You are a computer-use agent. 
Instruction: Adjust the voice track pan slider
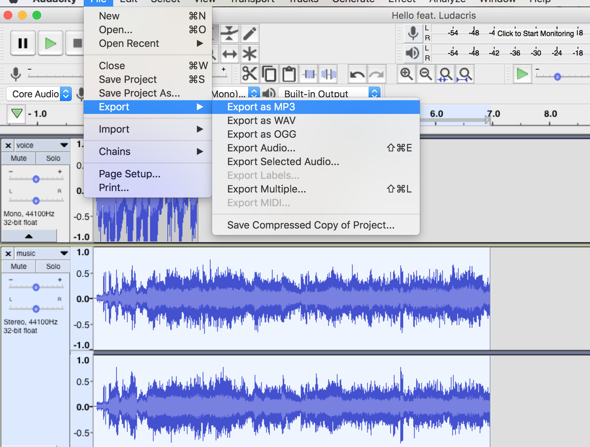point(36,200)
